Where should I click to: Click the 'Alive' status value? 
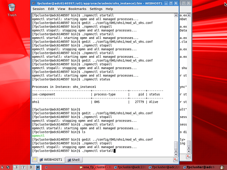pos(154,102)
